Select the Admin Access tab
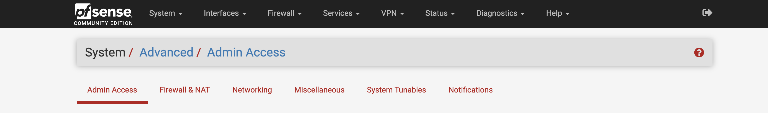The width and height of the screenshot is (768, 113). click(112, 90)
